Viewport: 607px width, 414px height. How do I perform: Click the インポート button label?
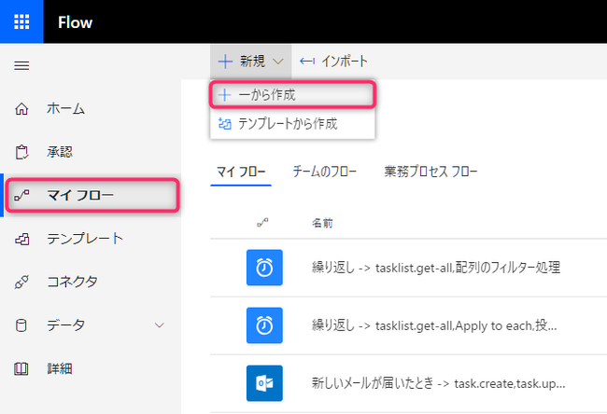click(345, 62)
